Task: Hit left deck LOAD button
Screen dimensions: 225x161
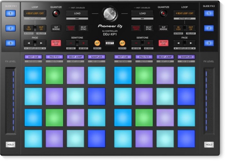Action: pyautogui.click(x=77, y=14)
